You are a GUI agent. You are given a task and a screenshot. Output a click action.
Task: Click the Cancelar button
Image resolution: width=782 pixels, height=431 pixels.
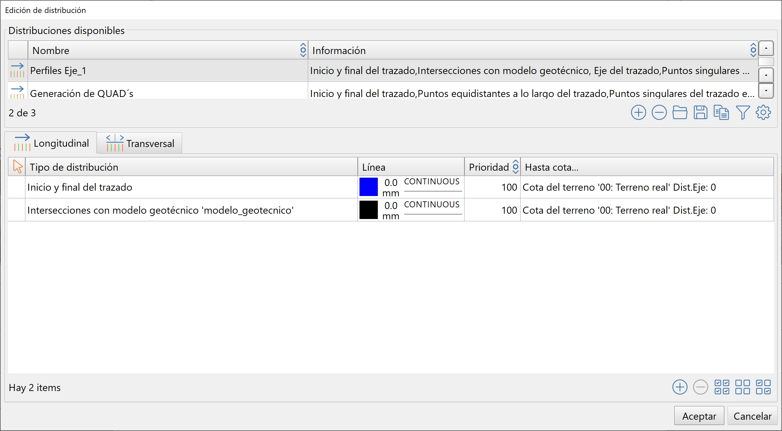point(752,416)
